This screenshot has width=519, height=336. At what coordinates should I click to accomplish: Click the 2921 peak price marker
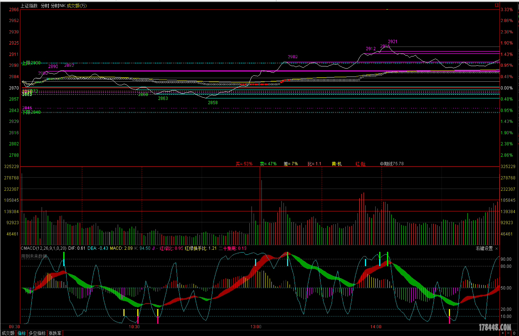[393, 42]
